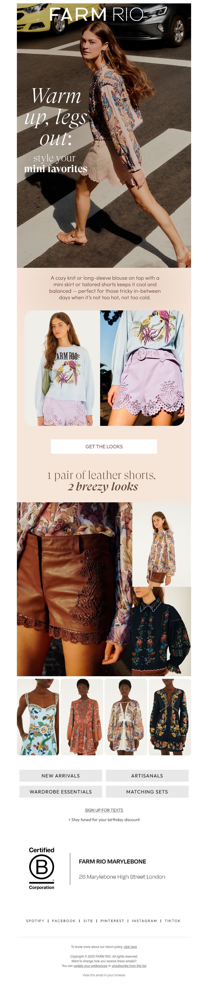
Task: Visit the SITE footer link
Action: click(88, 921)
